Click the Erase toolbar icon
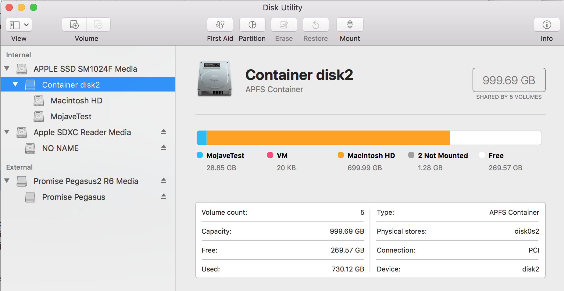The image size is (564, 291). 284,25
